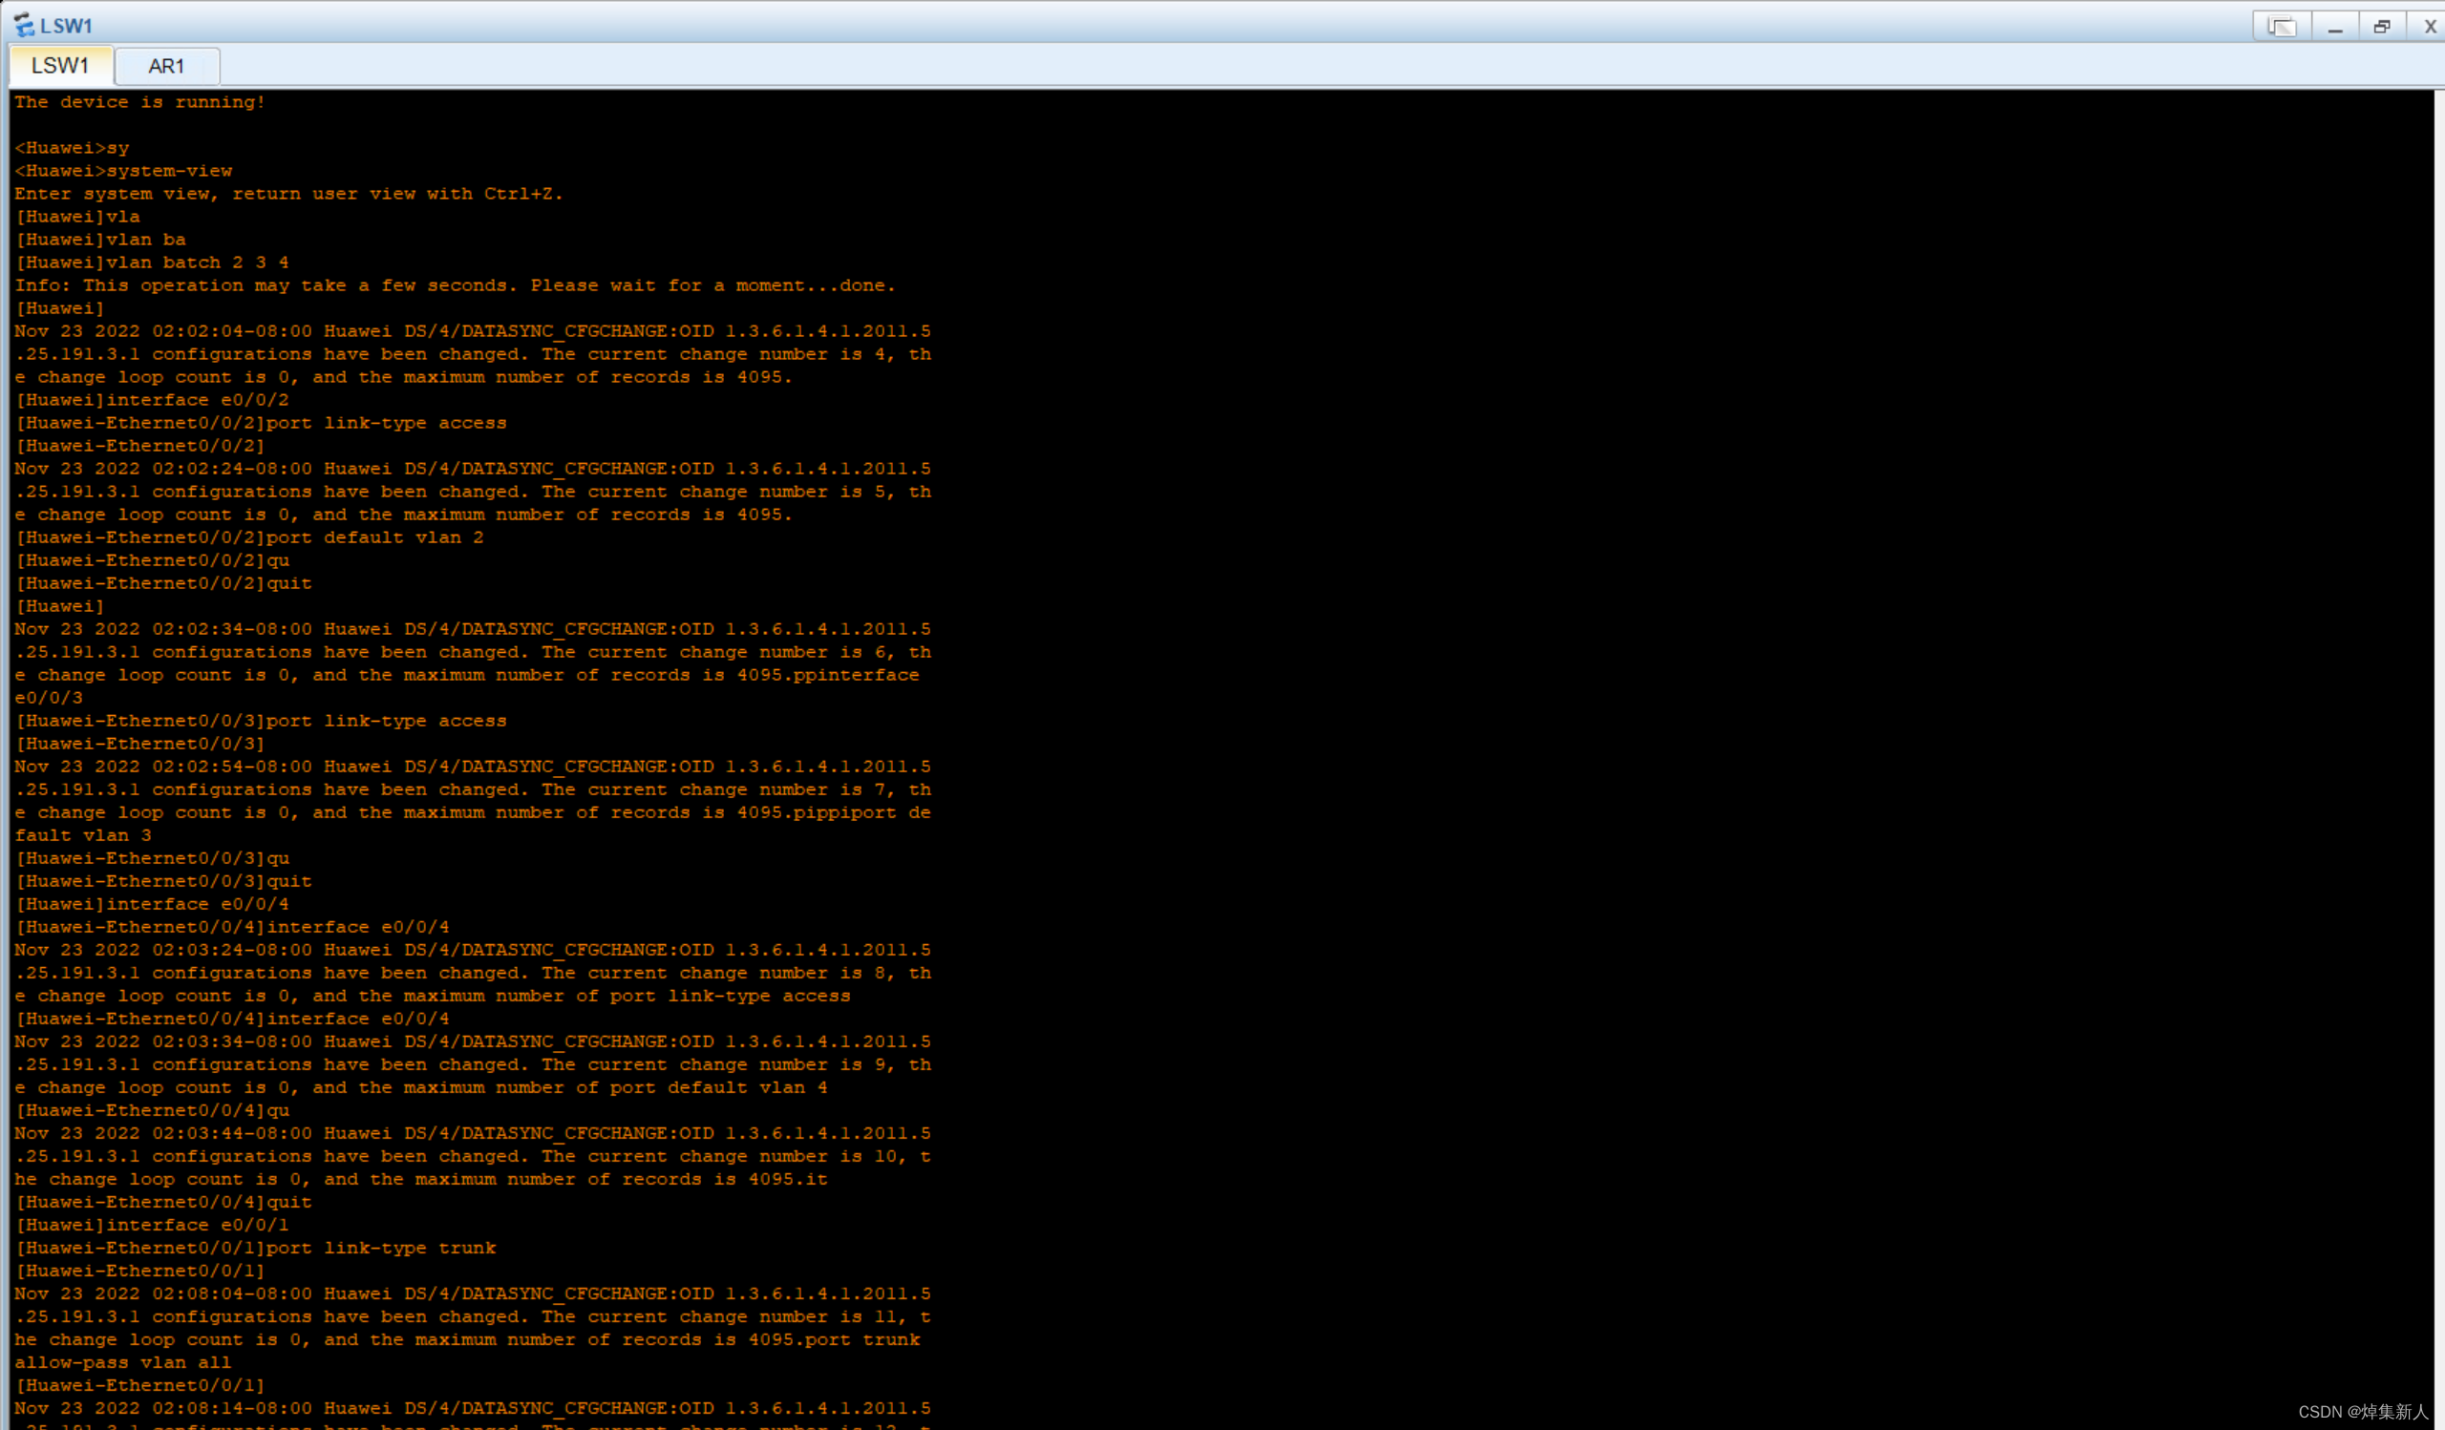Click the '<Huawei>system-view' command line
Viewport: 2445px width, 1430px height.
click(123, 171)
